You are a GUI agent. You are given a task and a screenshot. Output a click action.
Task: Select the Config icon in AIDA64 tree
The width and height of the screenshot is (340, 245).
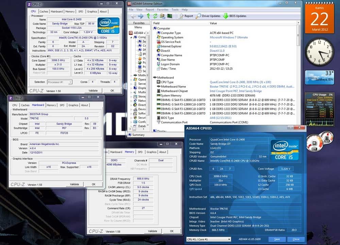pos(135,122)
